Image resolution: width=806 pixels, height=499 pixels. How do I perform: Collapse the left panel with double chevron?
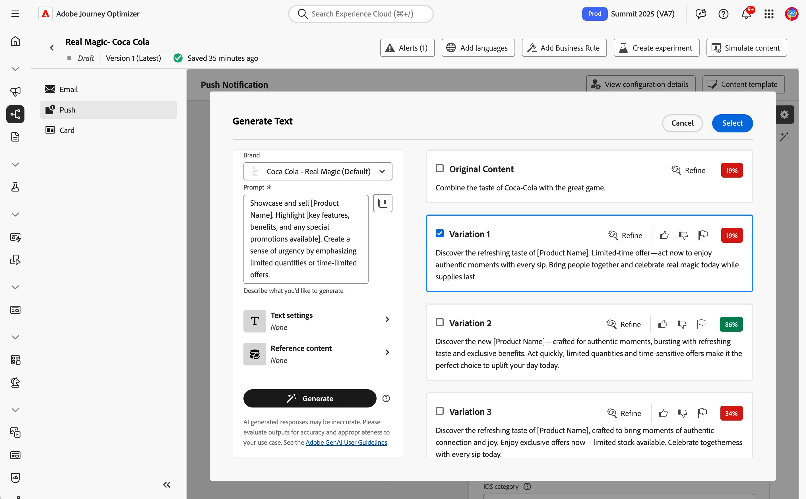167,485
